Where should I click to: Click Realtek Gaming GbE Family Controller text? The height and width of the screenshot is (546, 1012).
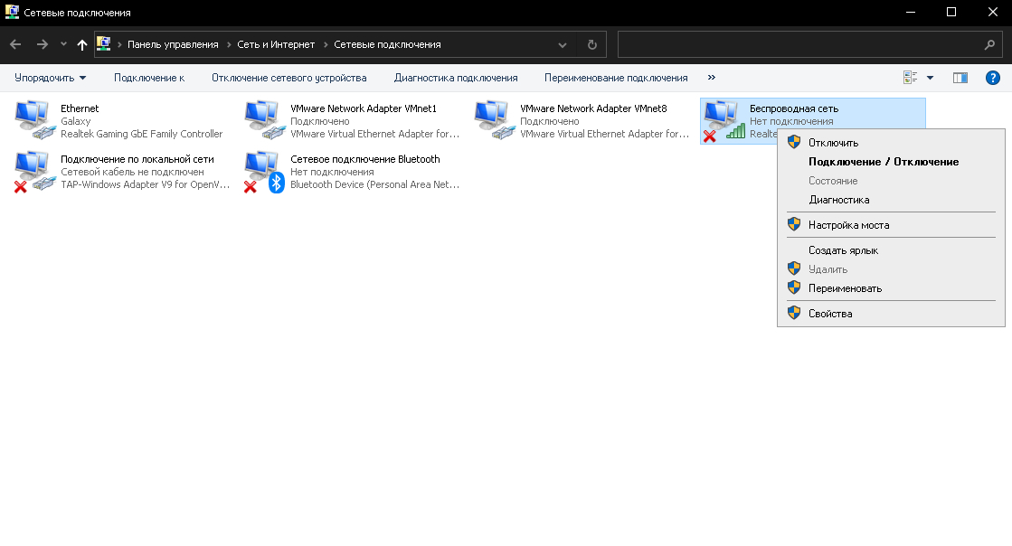[141, 134]
